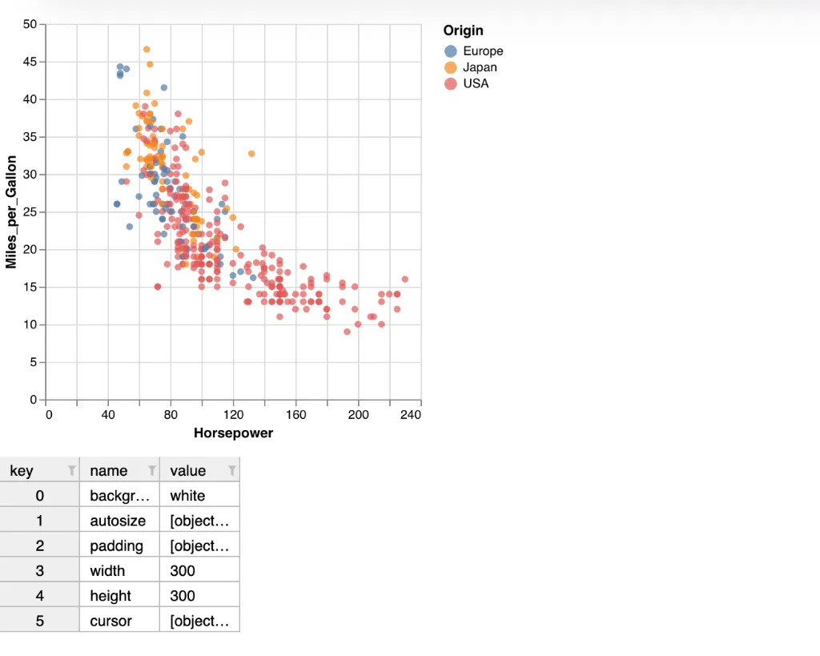Viewport: 820px width, 656px height.
Task: Click the white value cell
Action: (188, 496)
